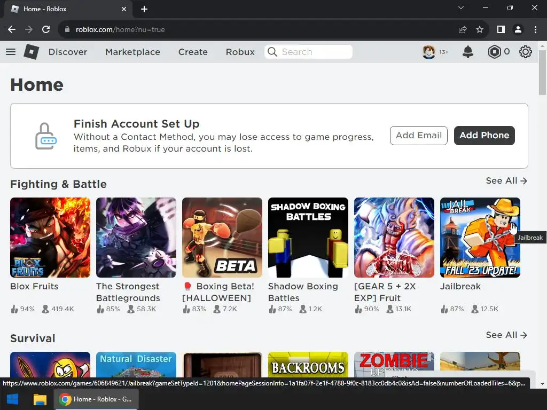Open the Boxing Beta thumbnail
Image resolution: width=547 pixels, height=410 pixels.
222,238
